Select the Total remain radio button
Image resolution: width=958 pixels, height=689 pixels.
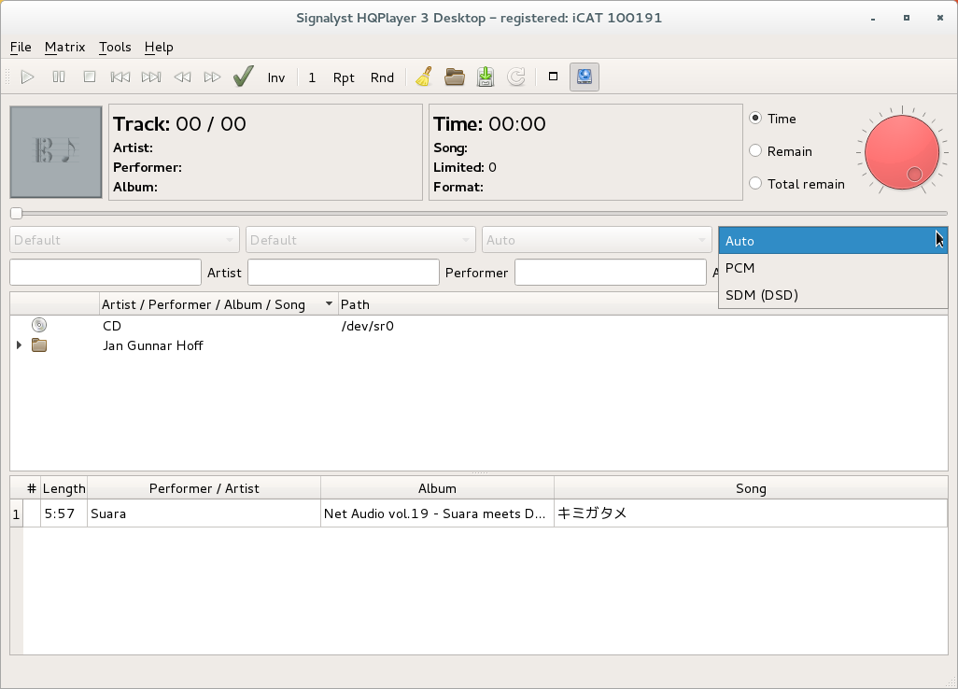755,183
